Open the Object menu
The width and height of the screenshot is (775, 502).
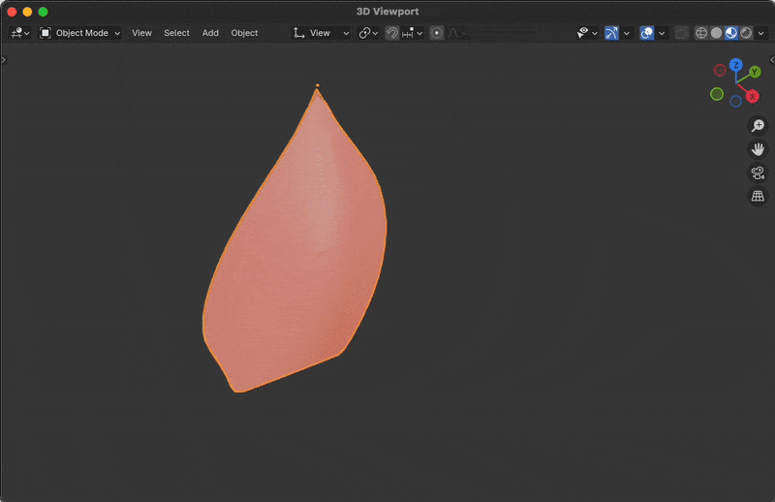(244, 33)
